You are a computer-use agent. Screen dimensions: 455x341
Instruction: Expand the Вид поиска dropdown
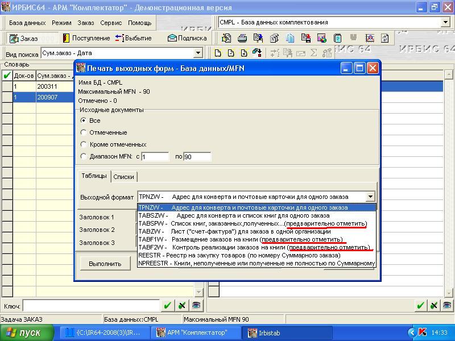198,53
